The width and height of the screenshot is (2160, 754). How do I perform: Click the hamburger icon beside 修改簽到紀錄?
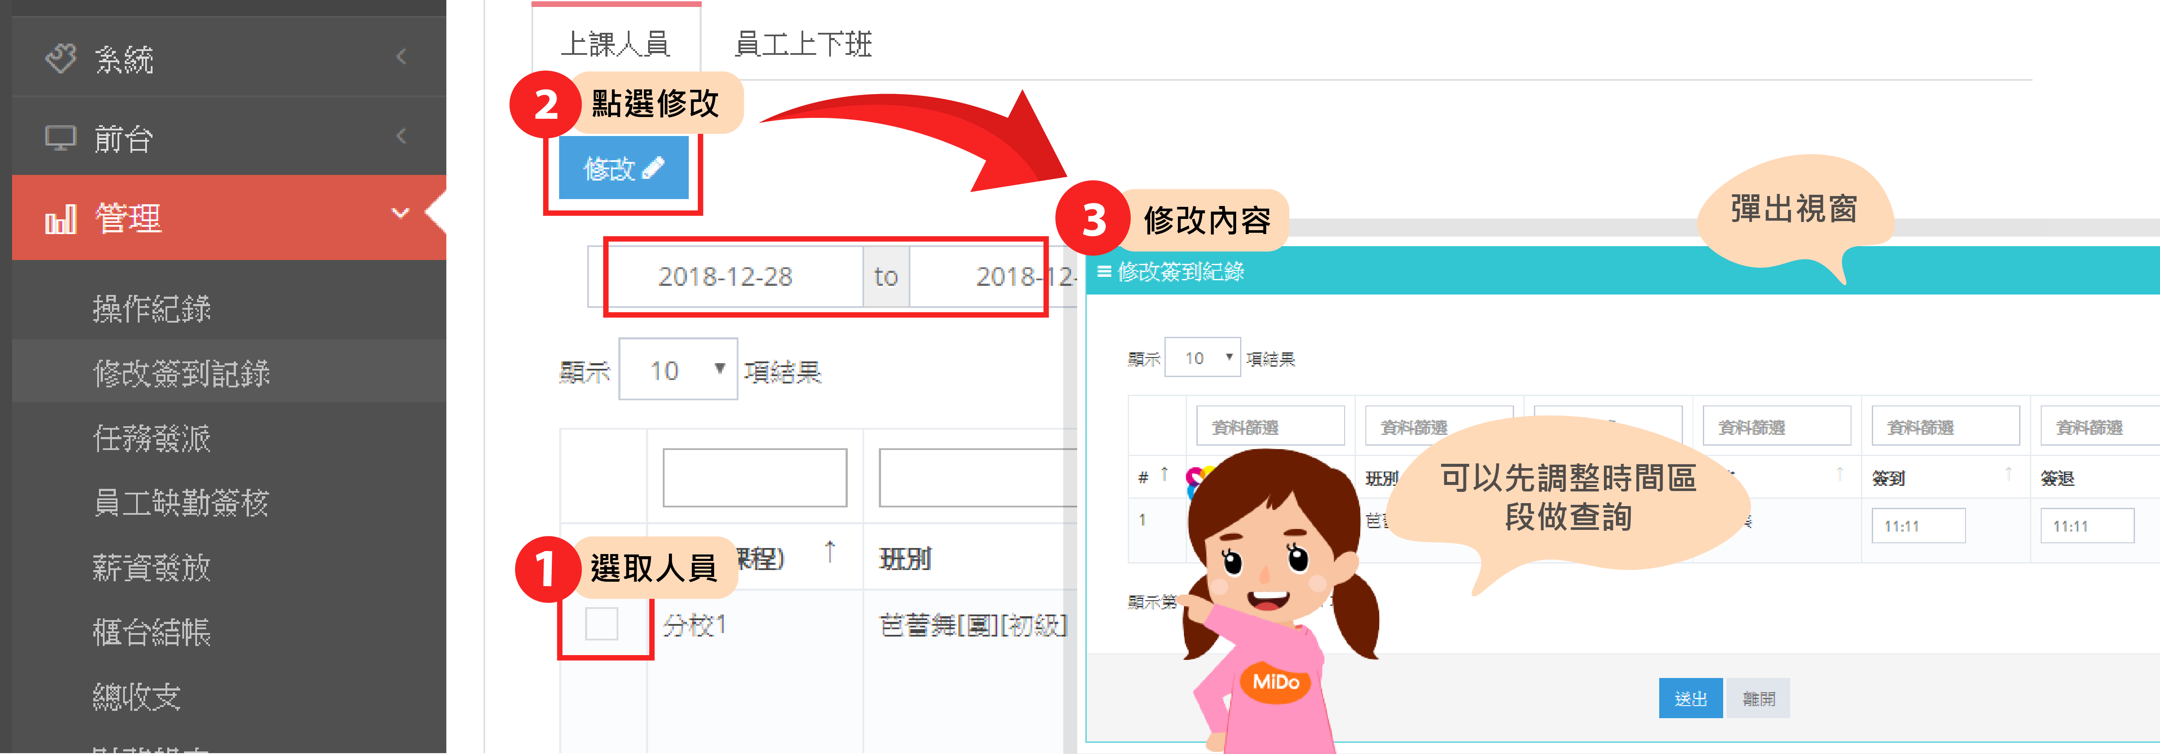pyautogui.click(x=1104, y=272)
